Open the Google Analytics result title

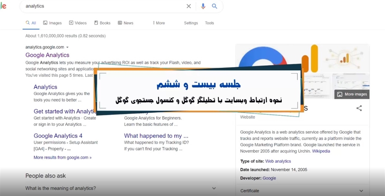click(47, 55)
